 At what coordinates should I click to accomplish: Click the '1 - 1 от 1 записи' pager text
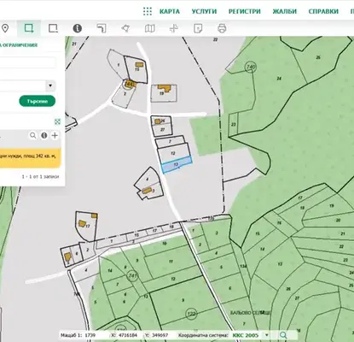click(40, 177)
